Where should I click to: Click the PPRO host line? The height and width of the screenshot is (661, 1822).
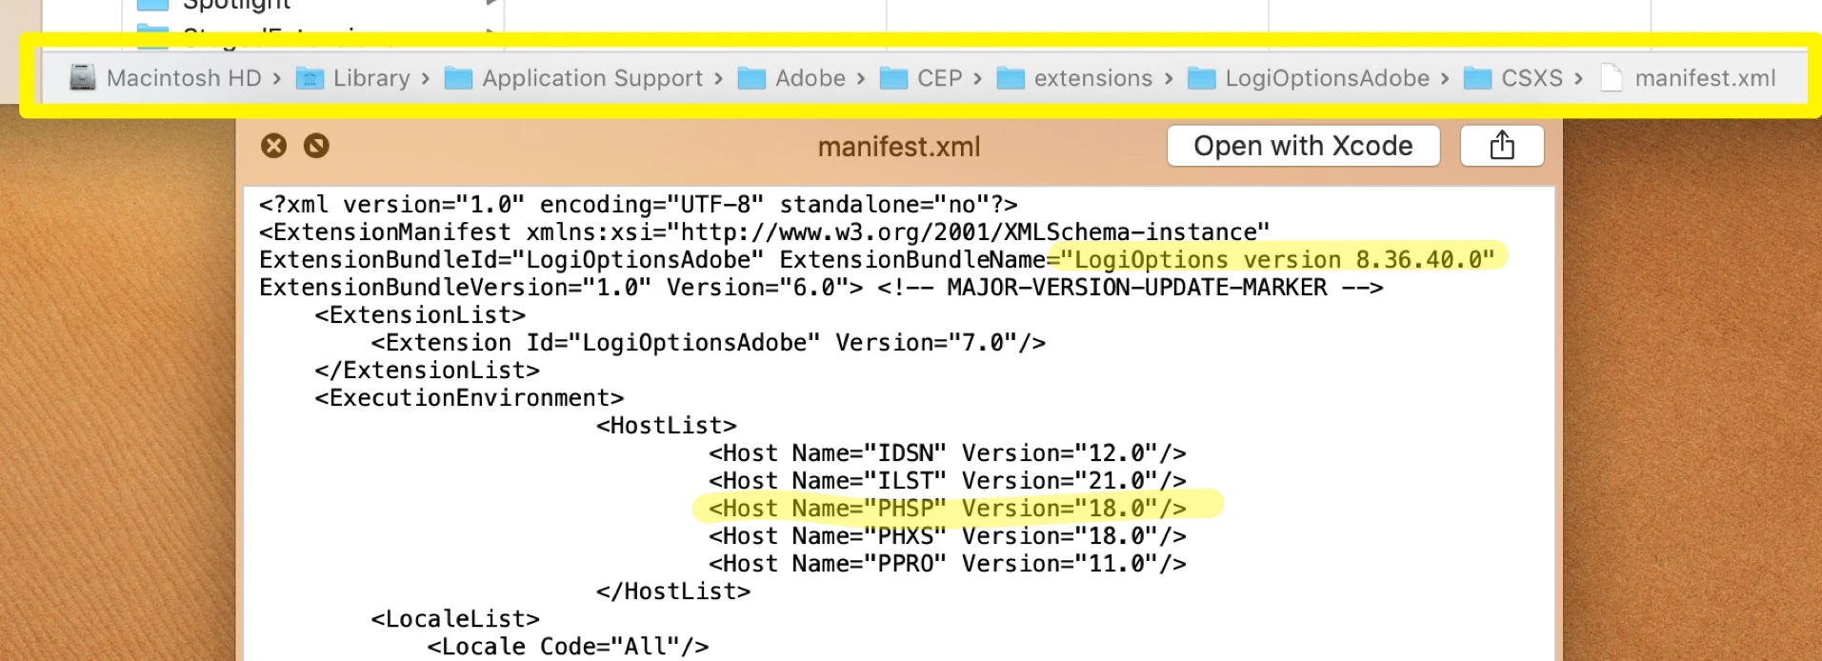[x=948, y=564]
